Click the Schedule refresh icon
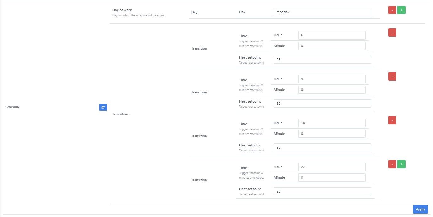The image size is (433, 217). [x=103, y=107]
